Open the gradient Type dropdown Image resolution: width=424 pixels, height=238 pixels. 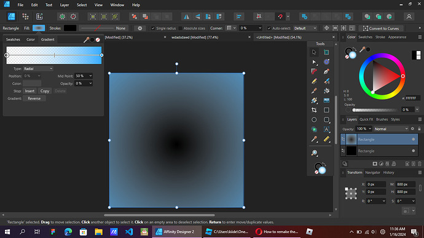point(38,68)
